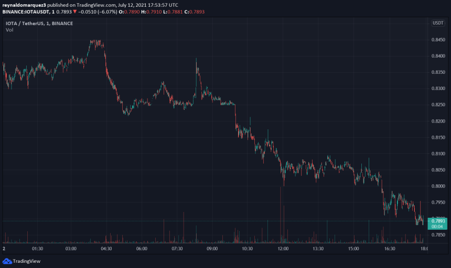This screenshot has width=451, height=268.
Task: Click the 0.8250 price axis label
Action: (x=438, y=105)
